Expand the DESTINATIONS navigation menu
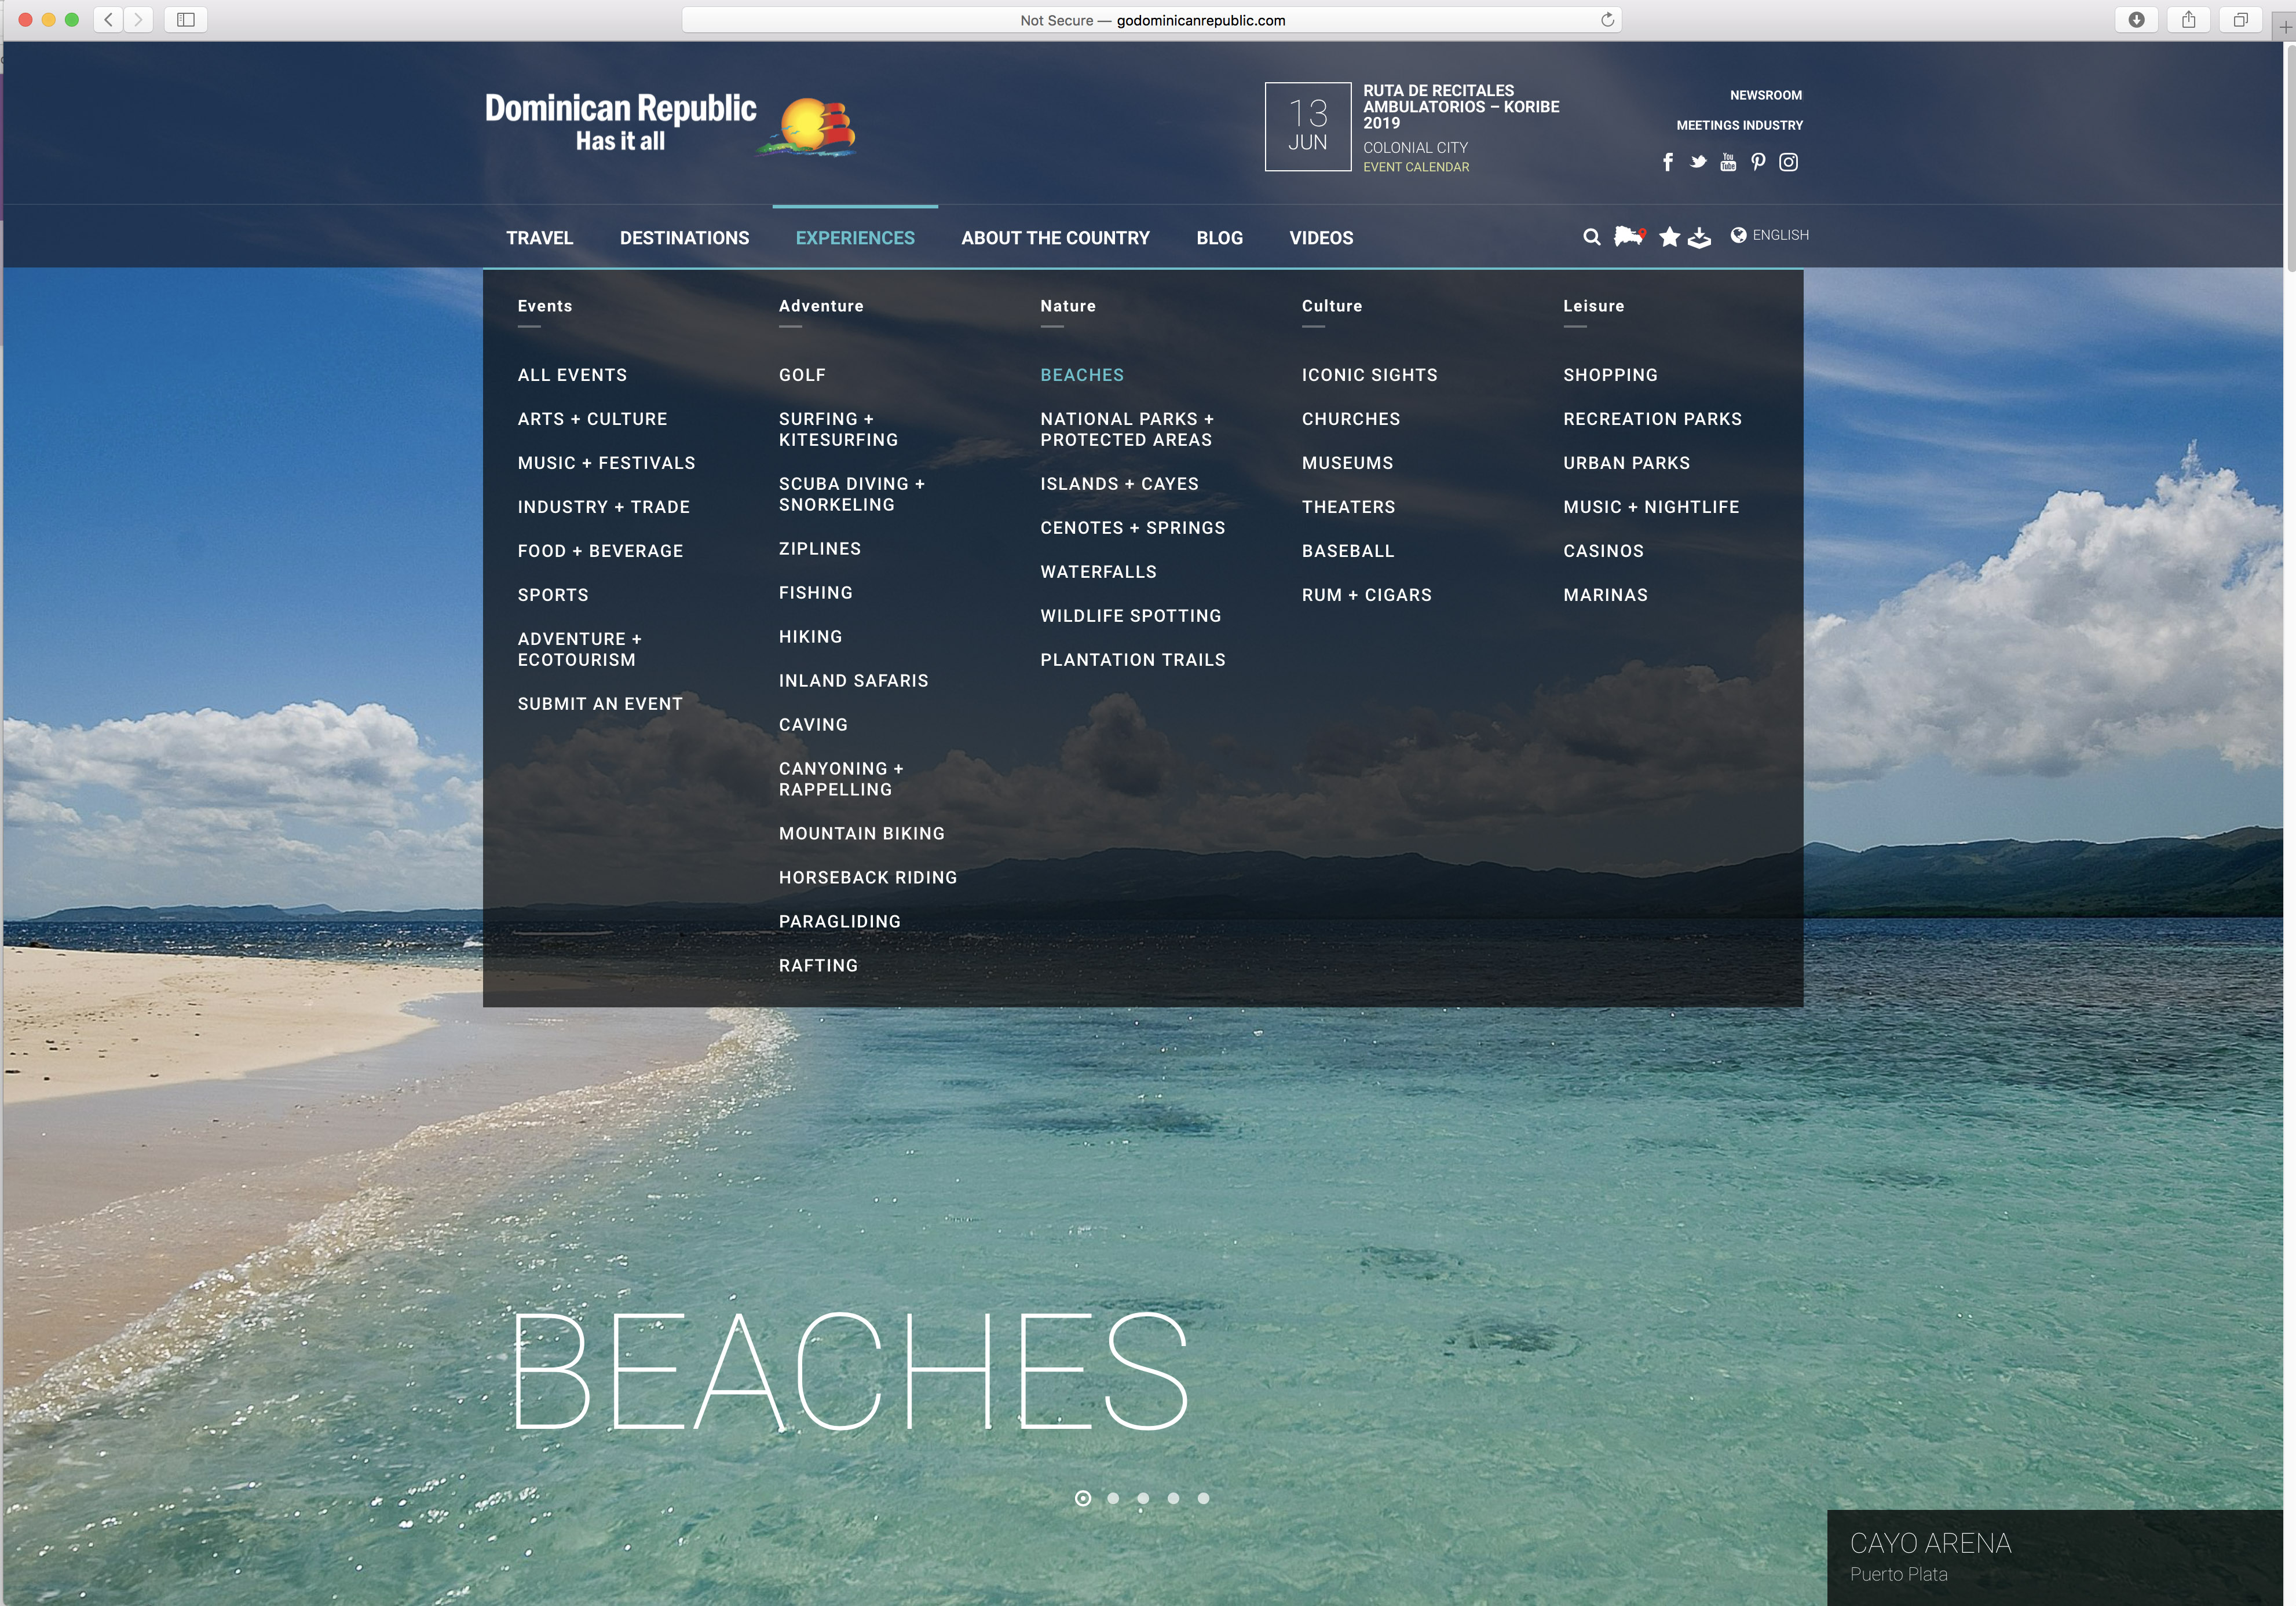This screenshot has height=1606, width=2296. click(684, 238)
